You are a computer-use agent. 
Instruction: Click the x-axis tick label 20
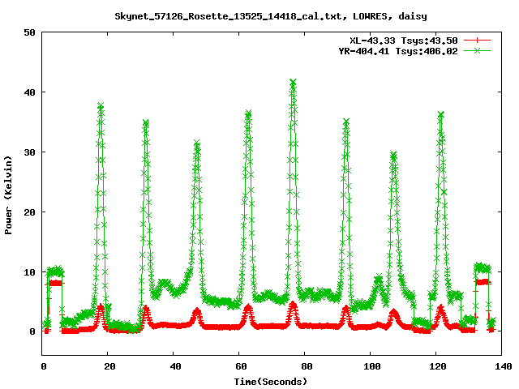point(109,366)
